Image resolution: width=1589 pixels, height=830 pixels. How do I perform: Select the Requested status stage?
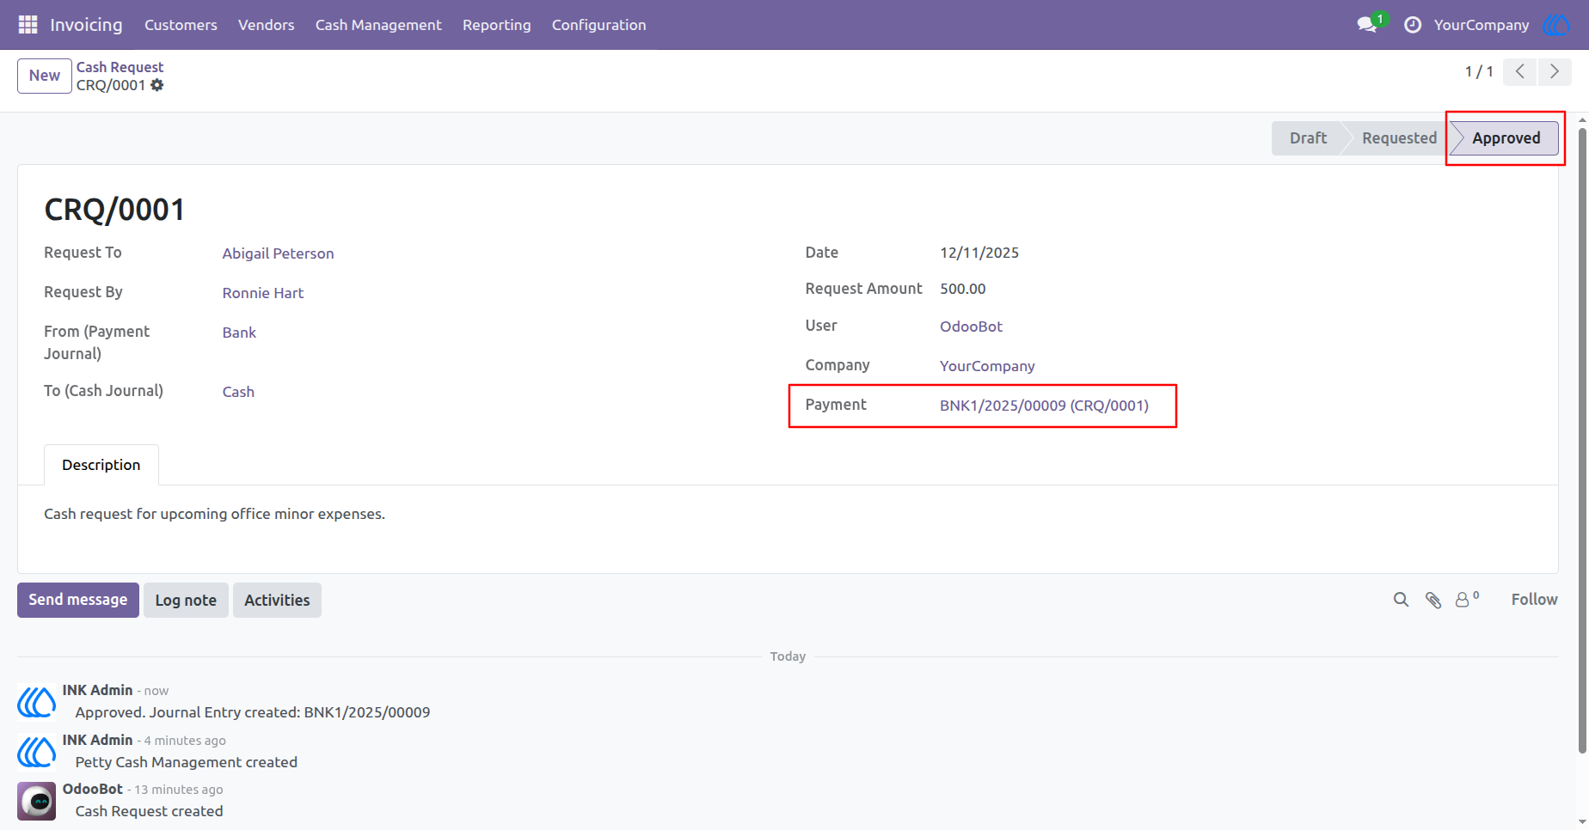pyautogui.click(x=1399, y=138)
